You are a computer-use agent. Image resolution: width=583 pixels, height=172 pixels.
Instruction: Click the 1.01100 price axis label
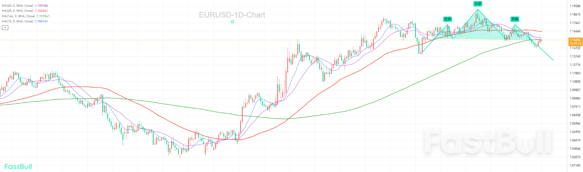pyautogui.click(x=575, y=165)
